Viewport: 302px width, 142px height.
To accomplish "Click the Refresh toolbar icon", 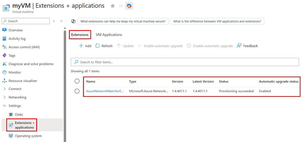I will point(97,46).
